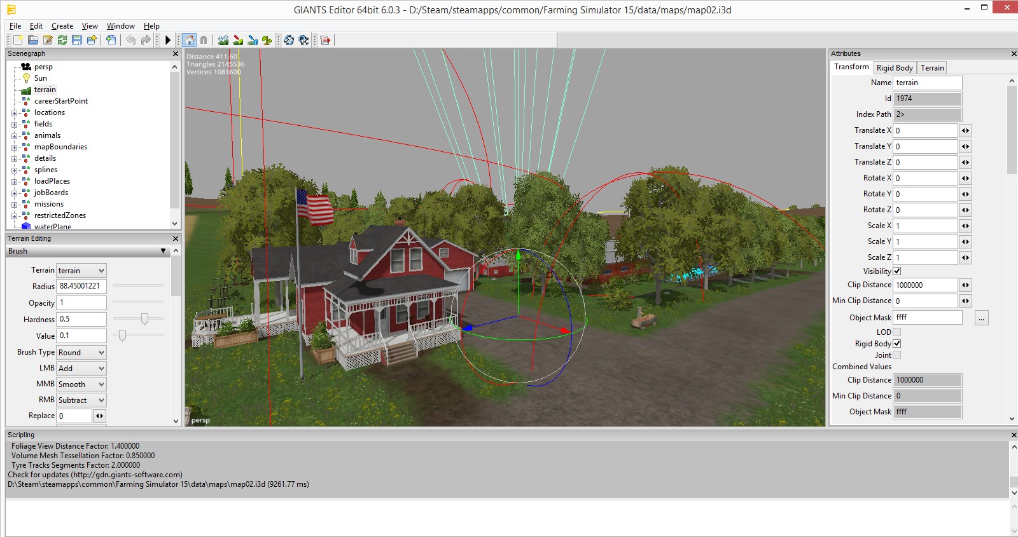Viewport: 1018px width, 537px height.
Task: Close the Attributes panel
Action: coord(1014,54)
